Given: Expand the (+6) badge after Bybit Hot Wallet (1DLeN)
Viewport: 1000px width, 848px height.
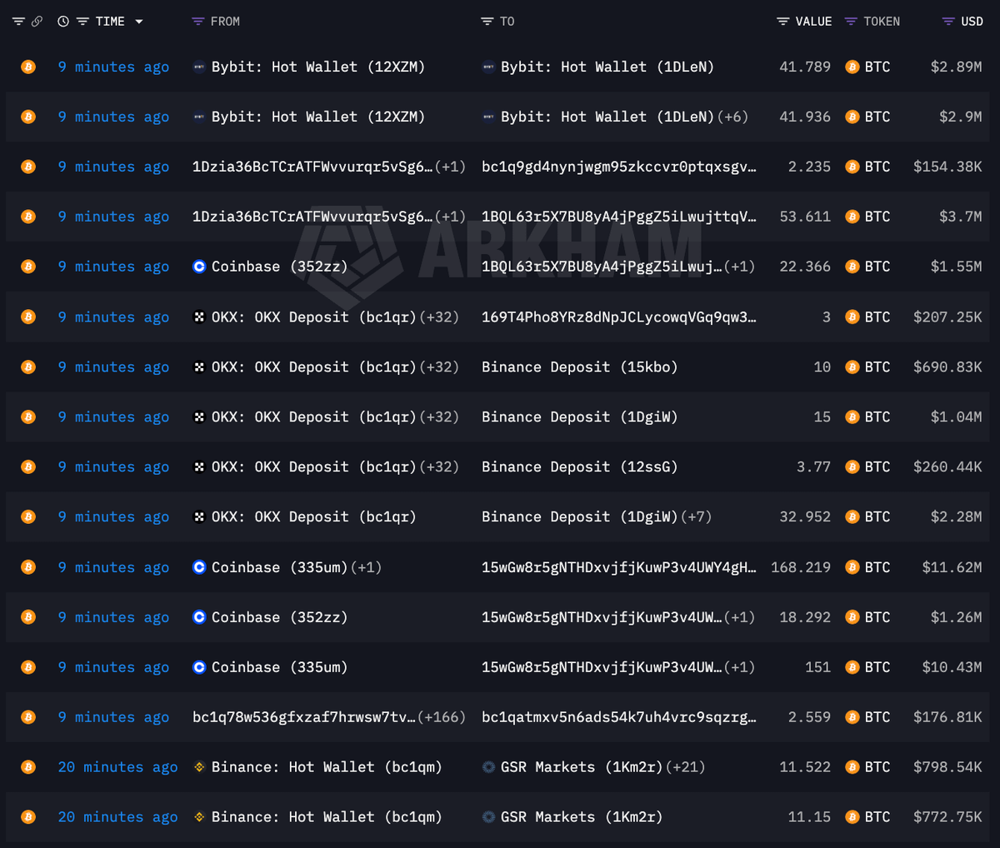Looking at the screenshot, I should pyautogui.click(x=732, y=117).
